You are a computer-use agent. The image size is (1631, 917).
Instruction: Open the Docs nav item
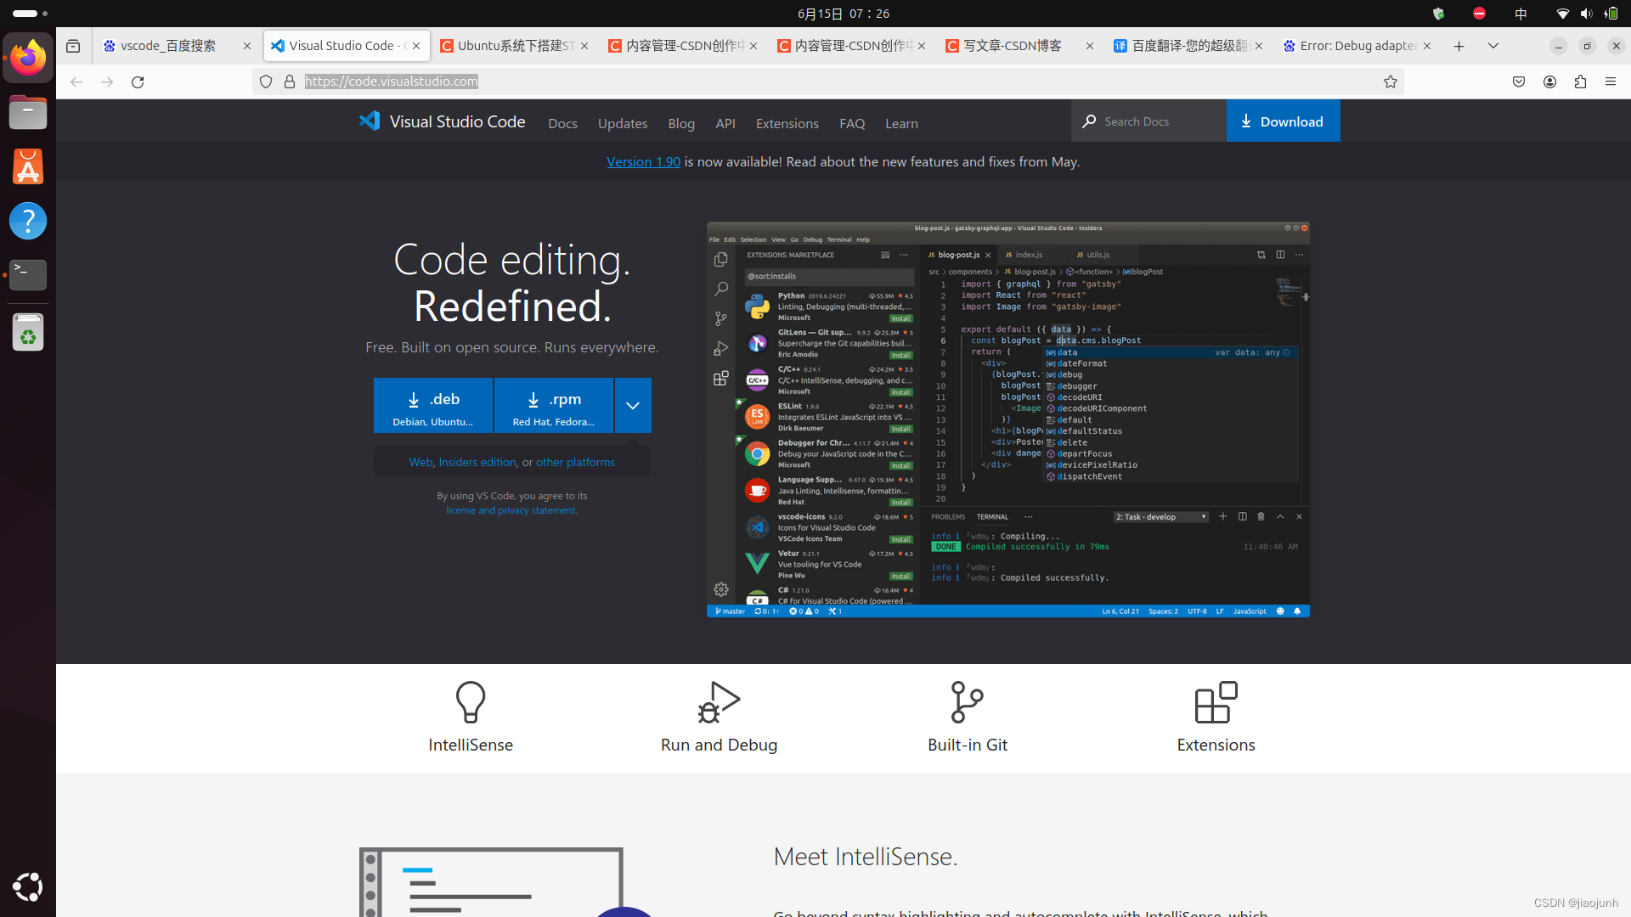562,124
